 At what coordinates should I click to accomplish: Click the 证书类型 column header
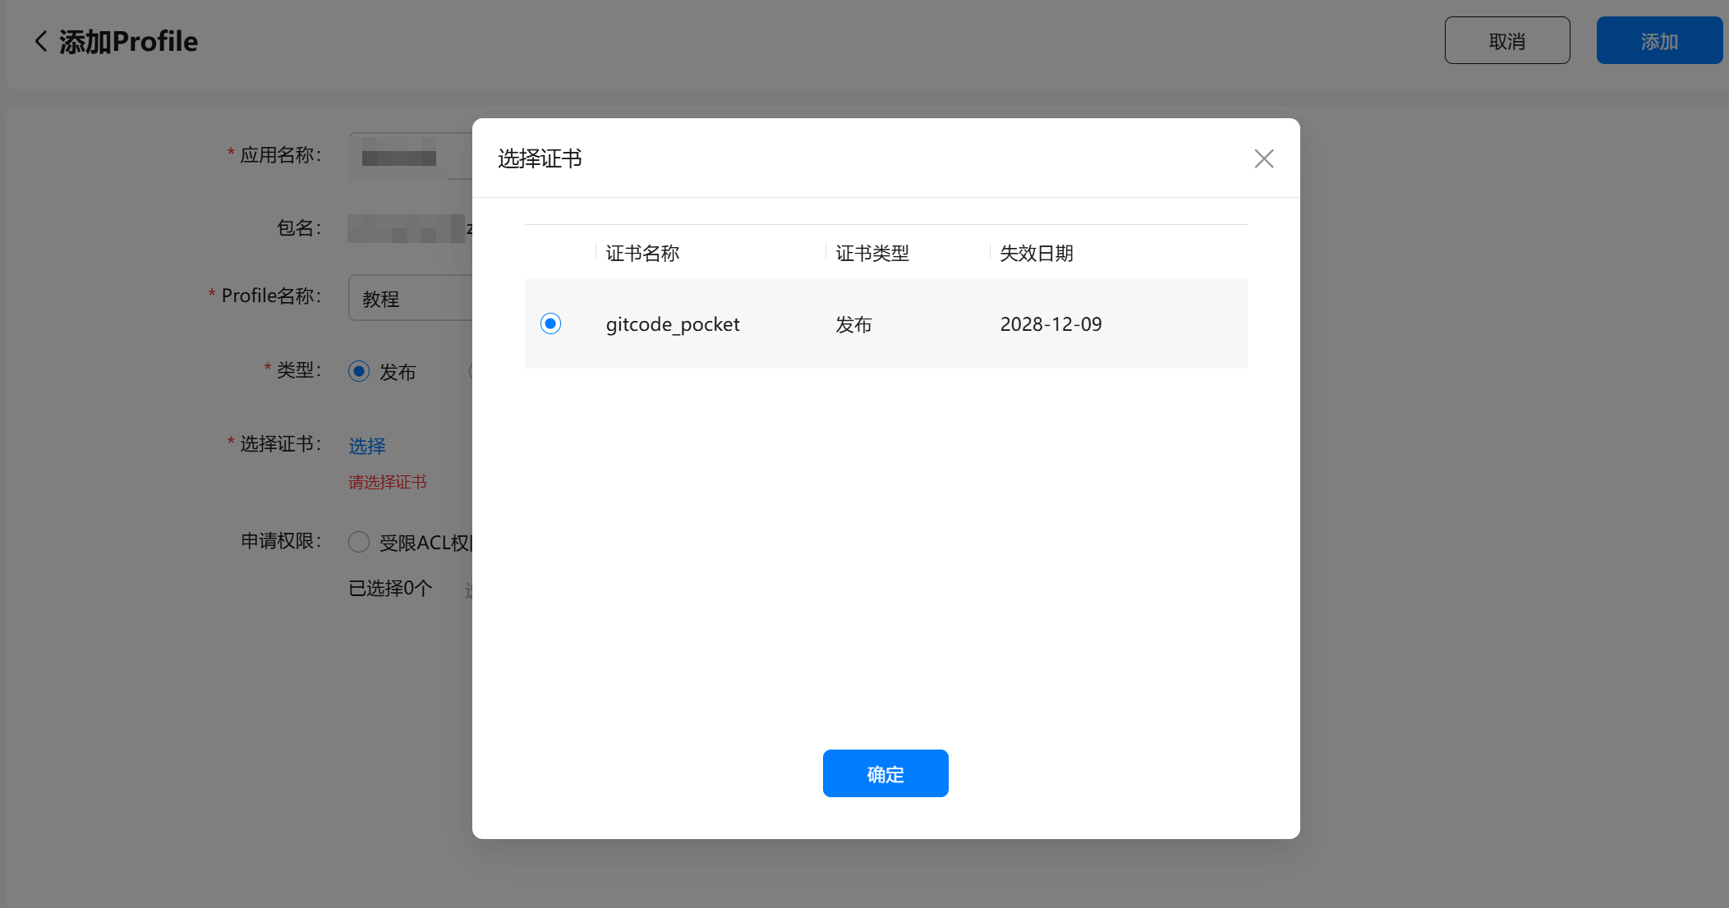(x=872, y=253)
